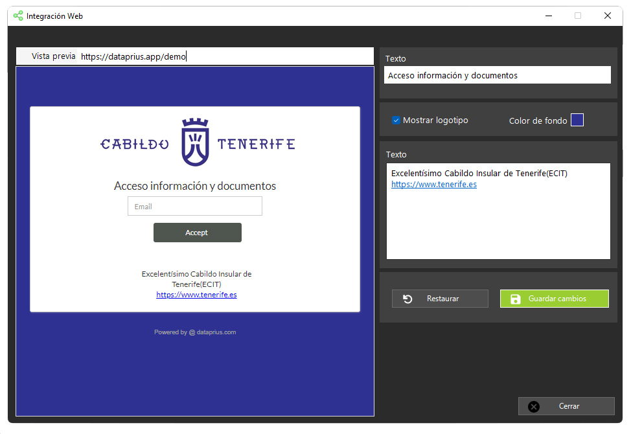Click the Color de fondo label
This screenshot has width=631, height=434.
(538, 120)
